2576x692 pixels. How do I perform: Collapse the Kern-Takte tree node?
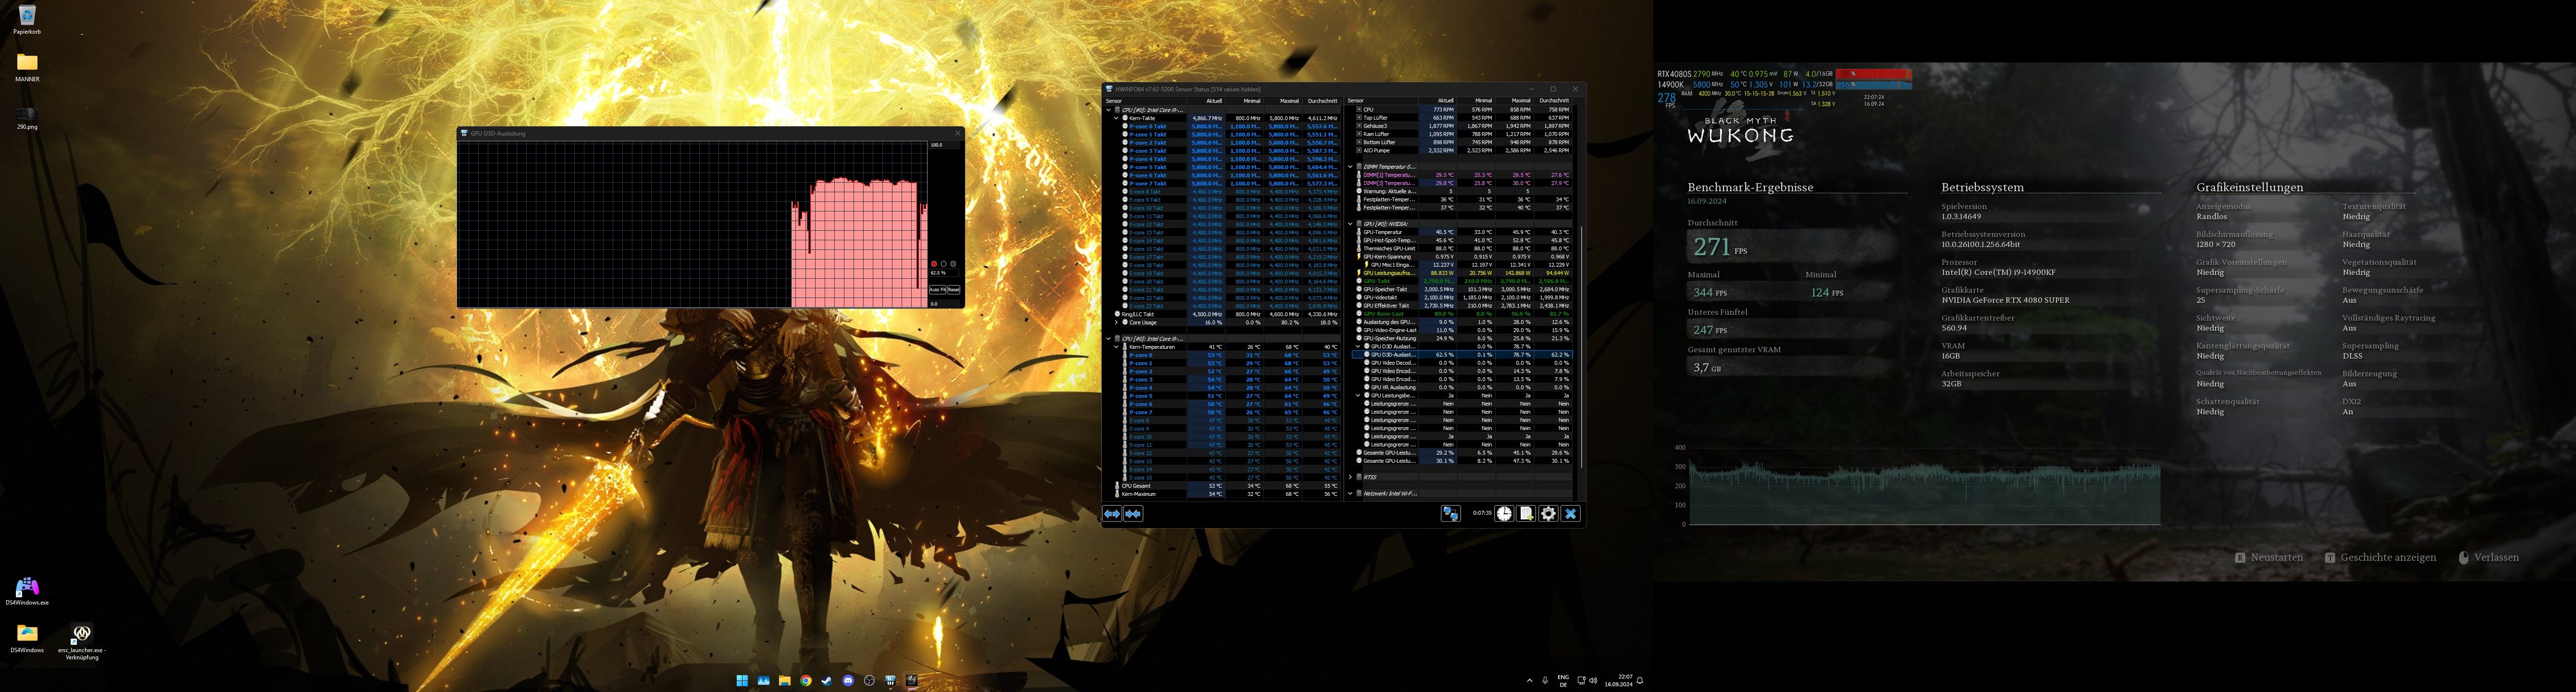tap(1116, 118)
